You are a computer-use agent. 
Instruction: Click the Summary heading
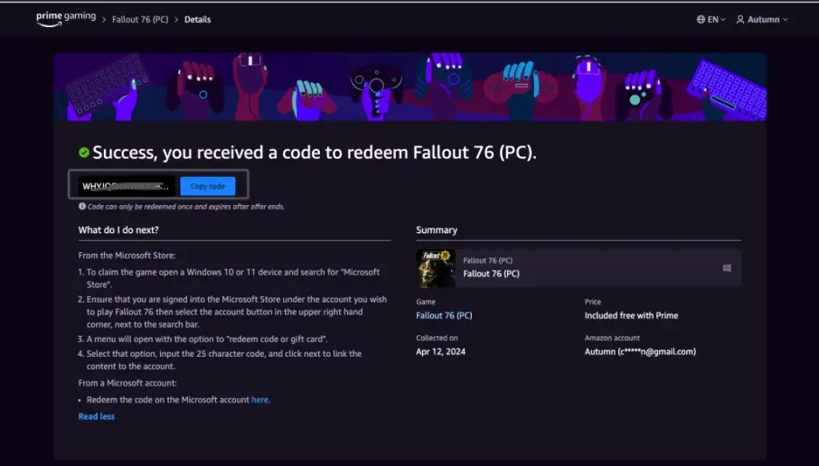437,230
